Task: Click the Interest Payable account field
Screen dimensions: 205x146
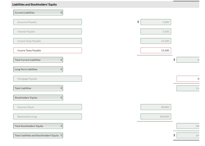Action: [x=48, y=31]
